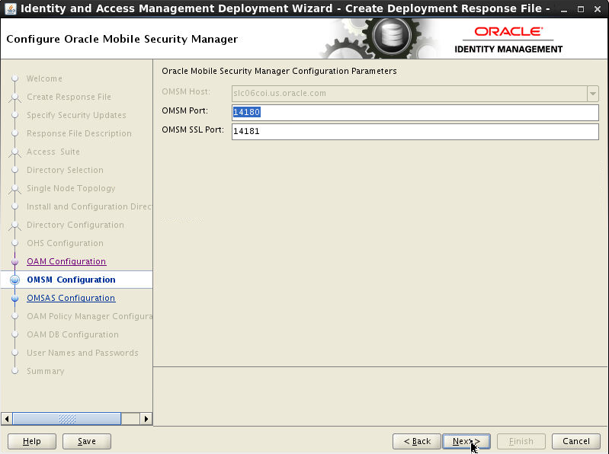Click Single Node Topology step
The width and height of the screenshot is (609, 454).
click(x=71, y=188)
